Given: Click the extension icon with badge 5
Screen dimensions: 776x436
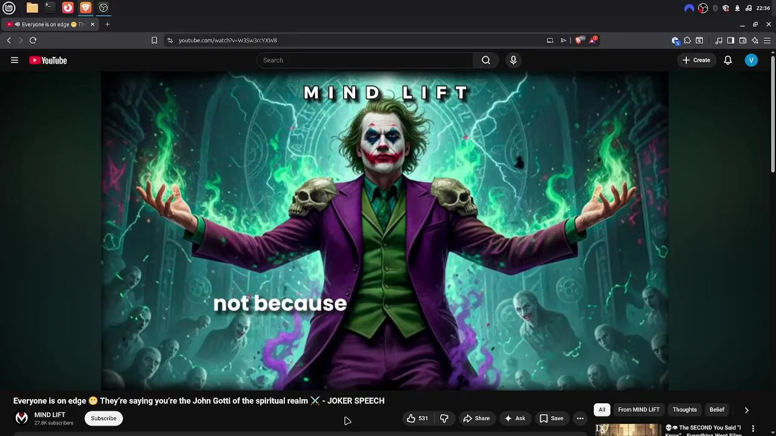Looking at the screenshot, I should (675, 41).
